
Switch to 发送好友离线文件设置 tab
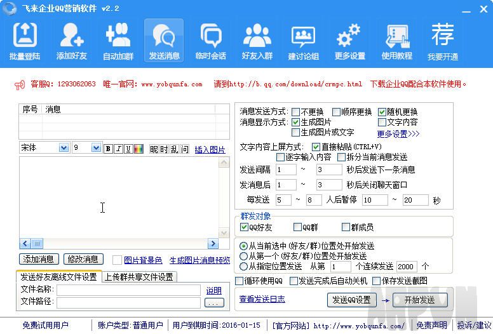tap(59, 277)
